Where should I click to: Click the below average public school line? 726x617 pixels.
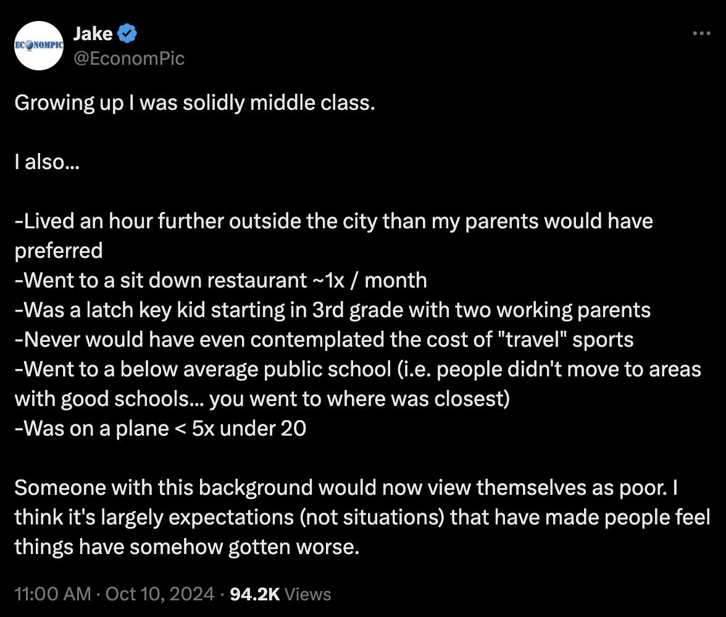pos(358,369)
